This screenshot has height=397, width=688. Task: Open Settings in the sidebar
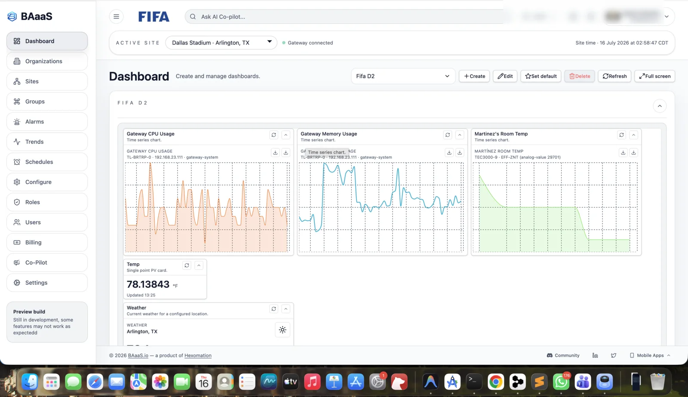47,283
